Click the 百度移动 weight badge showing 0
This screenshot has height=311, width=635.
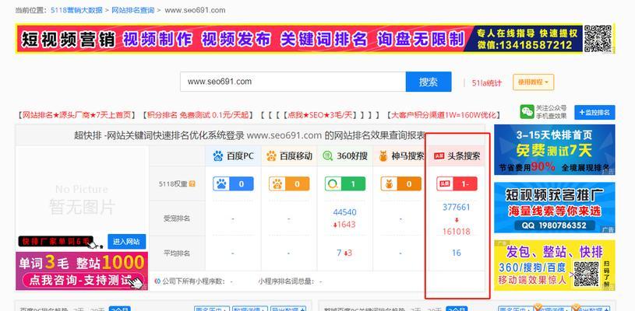(289, 183)
